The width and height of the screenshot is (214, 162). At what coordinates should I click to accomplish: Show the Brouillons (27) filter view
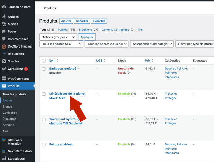pyautogui.click(x=88, y=30)
